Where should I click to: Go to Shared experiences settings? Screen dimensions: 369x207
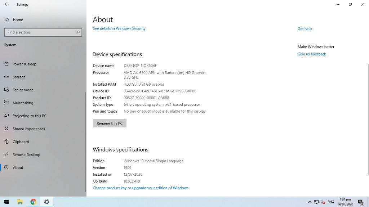(28, 129)
